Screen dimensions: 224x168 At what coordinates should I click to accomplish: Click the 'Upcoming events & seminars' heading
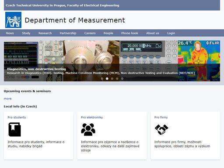[27, 91]
